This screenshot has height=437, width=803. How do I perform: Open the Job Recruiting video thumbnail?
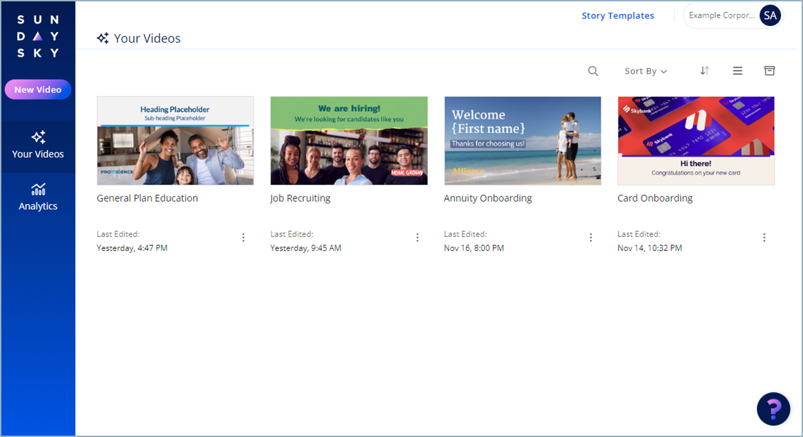click(x=349, y=140)
